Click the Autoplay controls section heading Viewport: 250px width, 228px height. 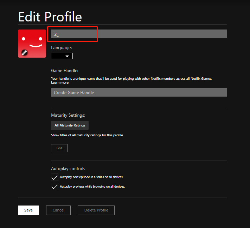tap(68, 169)
